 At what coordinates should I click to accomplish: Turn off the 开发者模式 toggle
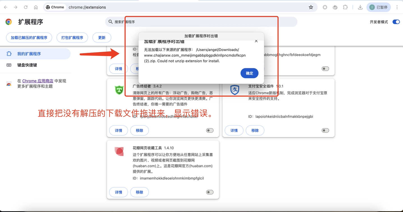(396, 22)
